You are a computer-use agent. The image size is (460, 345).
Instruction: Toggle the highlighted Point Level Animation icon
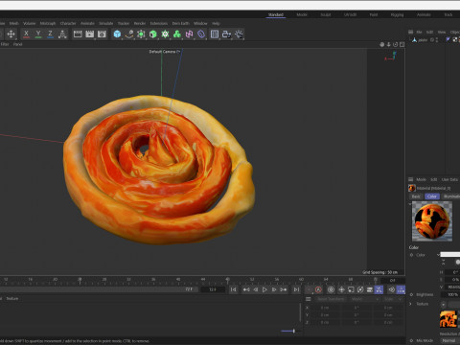click(x=379, y=289)
